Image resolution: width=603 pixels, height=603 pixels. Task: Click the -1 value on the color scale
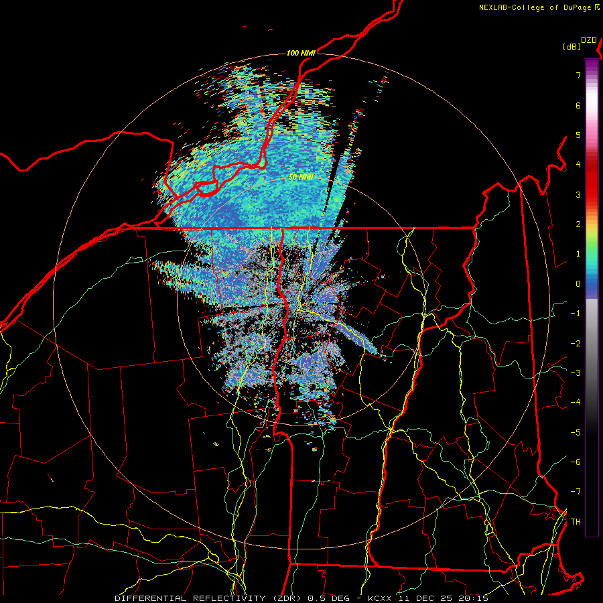[576, 314]
